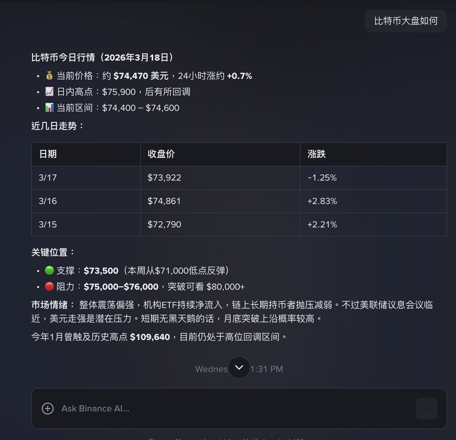Image resolution: width=456 pixels, height=440 pixels.
Task: Click the 日期 column header
Action: tap(48, 154)
